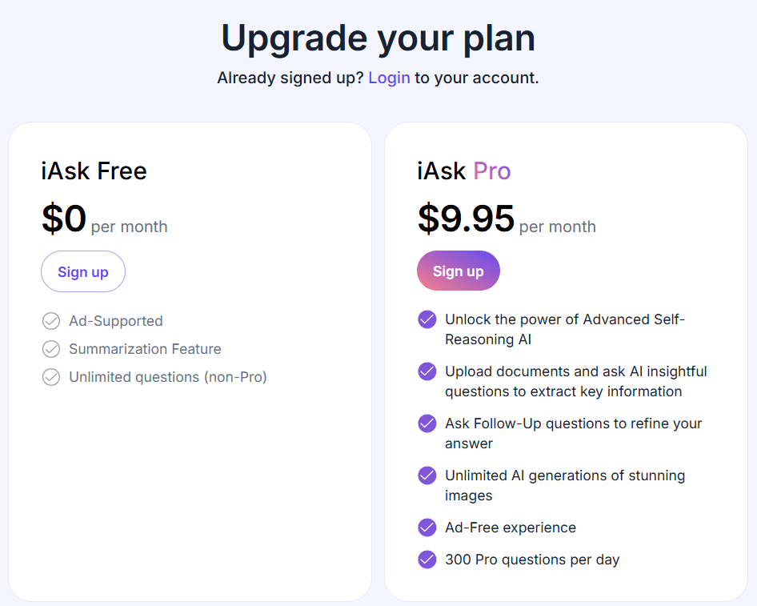Click the Upload documents checkmark icon

click(x=427, y=371)
